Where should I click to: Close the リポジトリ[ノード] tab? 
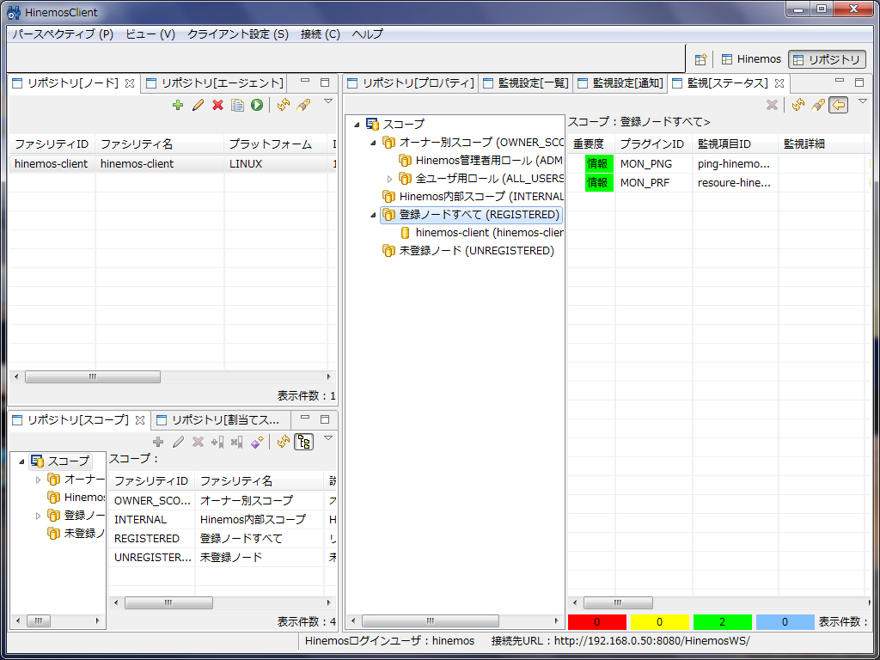click(x=130, y=83)
